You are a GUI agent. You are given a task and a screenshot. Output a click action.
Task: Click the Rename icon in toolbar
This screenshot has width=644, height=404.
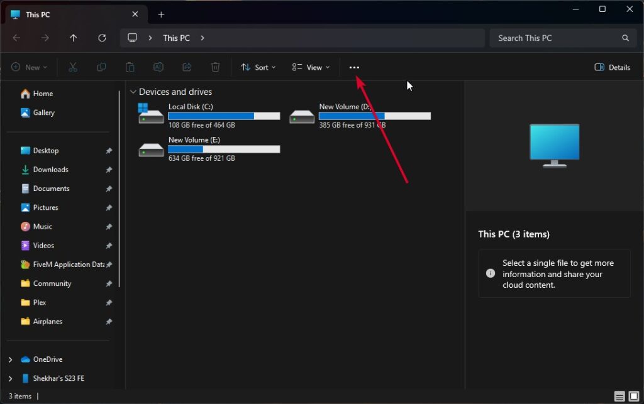pyautogui.click(x=158, y=67)
